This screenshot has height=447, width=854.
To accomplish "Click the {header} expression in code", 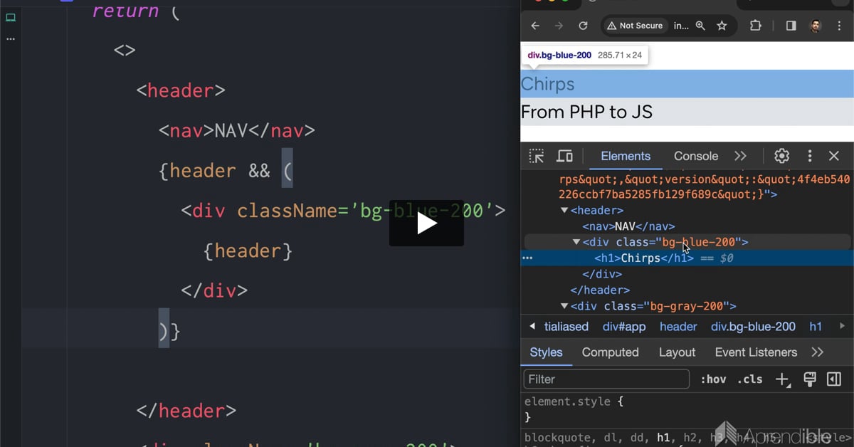I will (x=248, y=251).
